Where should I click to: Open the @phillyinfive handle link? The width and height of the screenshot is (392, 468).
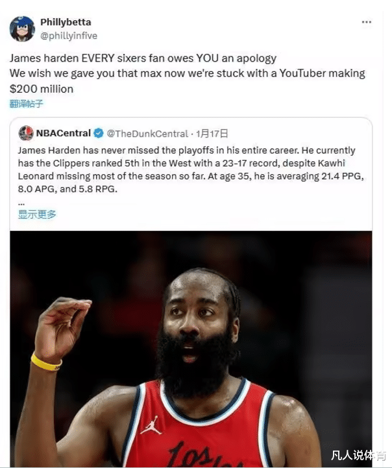69,36
